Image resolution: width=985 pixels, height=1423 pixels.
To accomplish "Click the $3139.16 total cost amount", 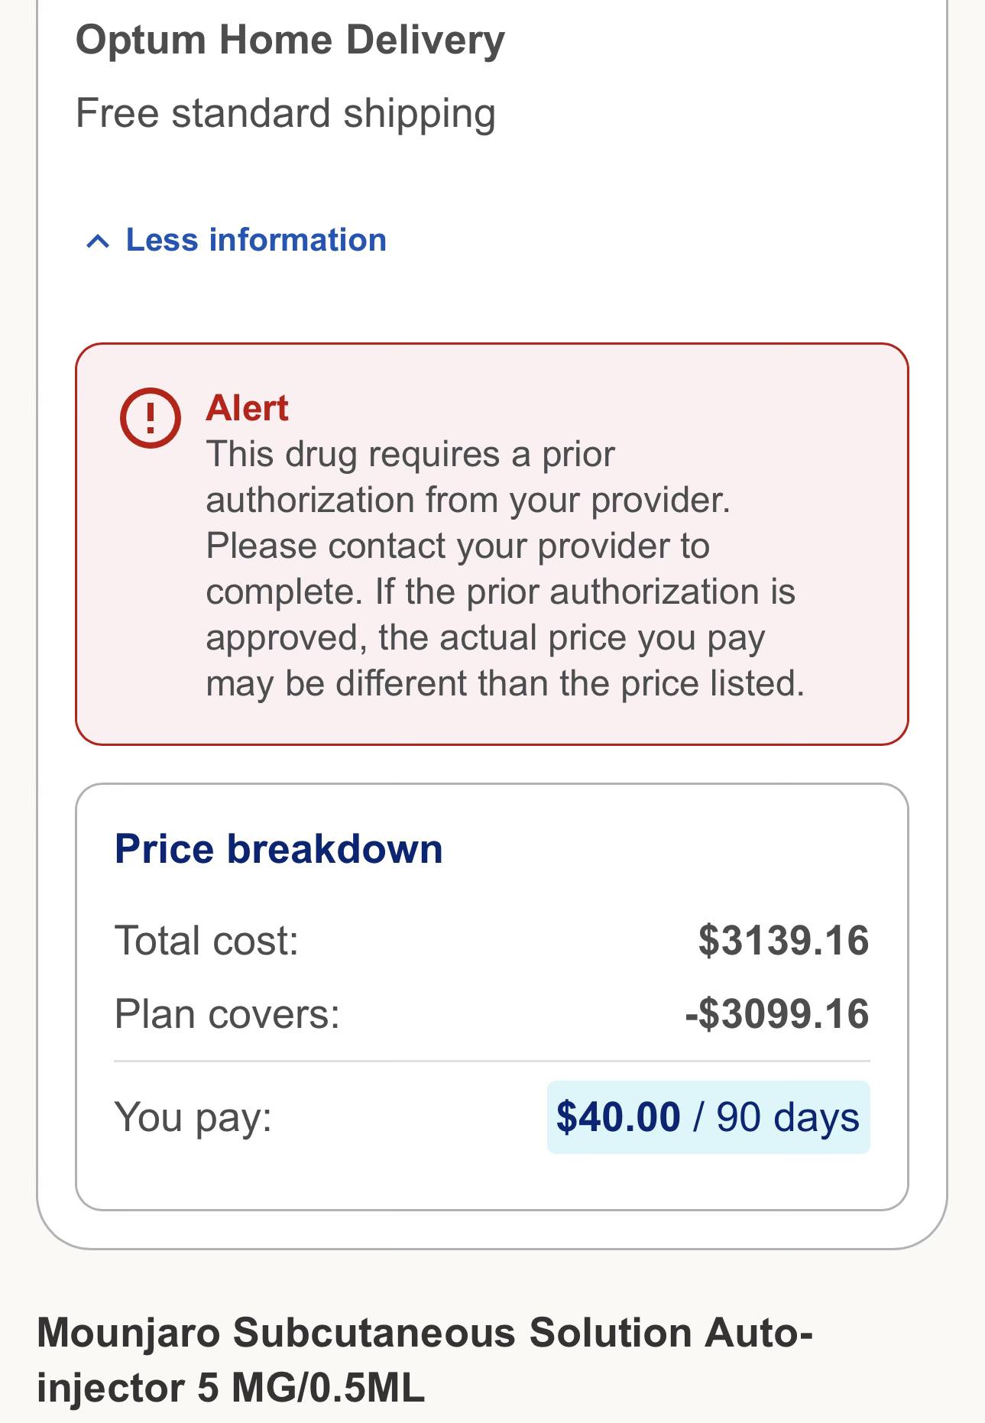I will pyautogui.click(x=784, y=940).
